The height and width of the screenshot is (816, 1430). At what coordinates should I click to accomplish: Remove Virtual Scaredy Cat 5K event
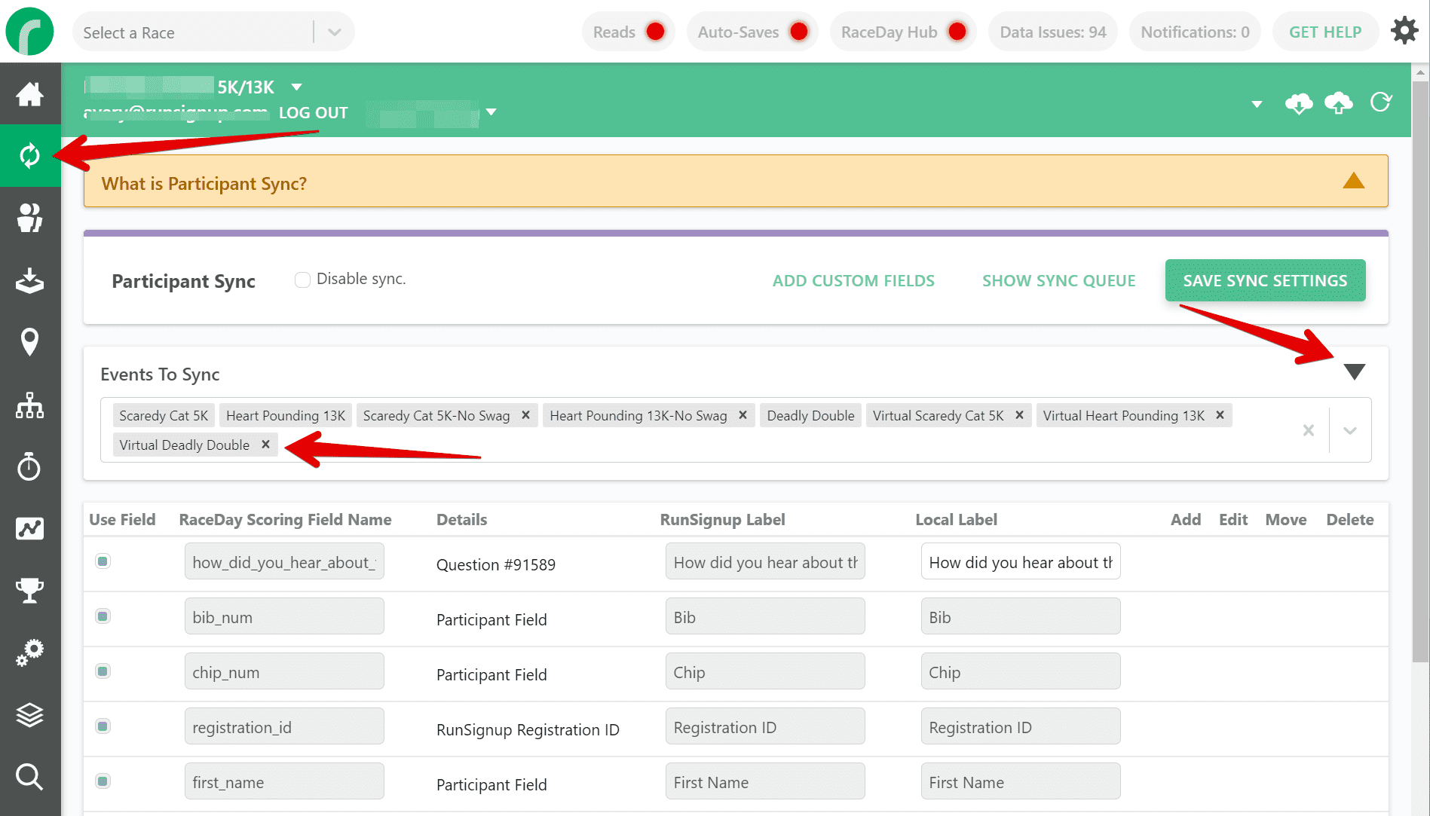(x=1019, y=415)
